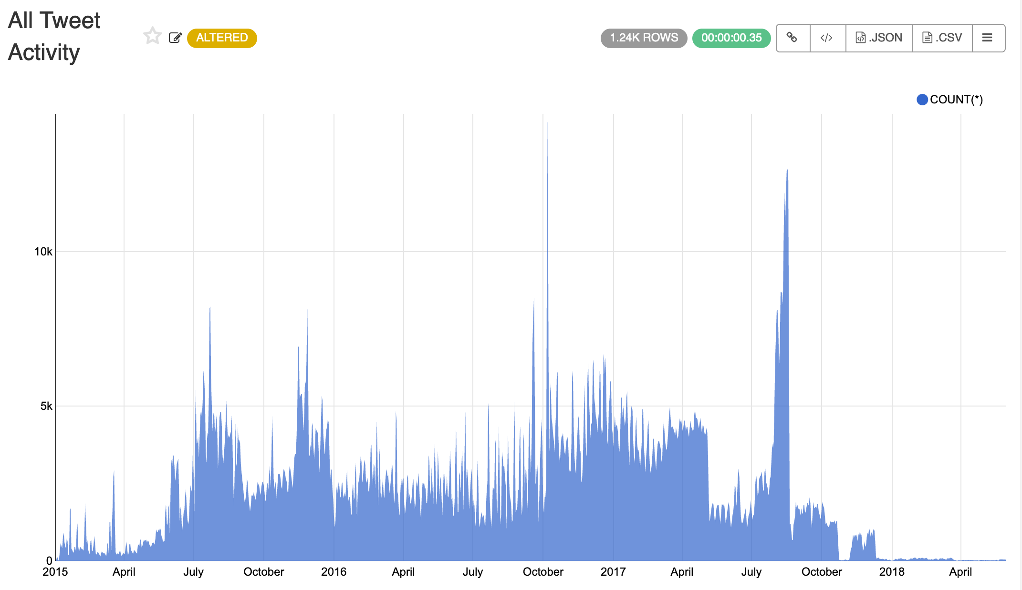Click the 10k y-axis label
The height and width of the screenshot is (590, 1022).
coord(43,252)
